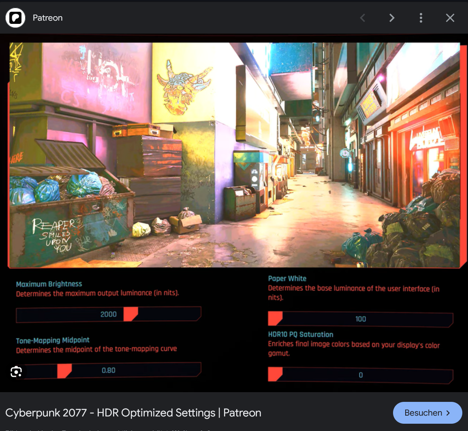
Task: Click the 0.80 midpoint value
Action: pyautogui.click(x=108, y=370)
